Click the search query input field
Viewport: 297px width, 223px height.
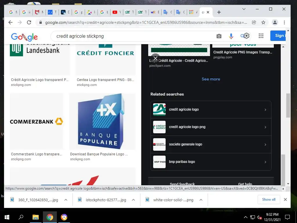[133, 36]
